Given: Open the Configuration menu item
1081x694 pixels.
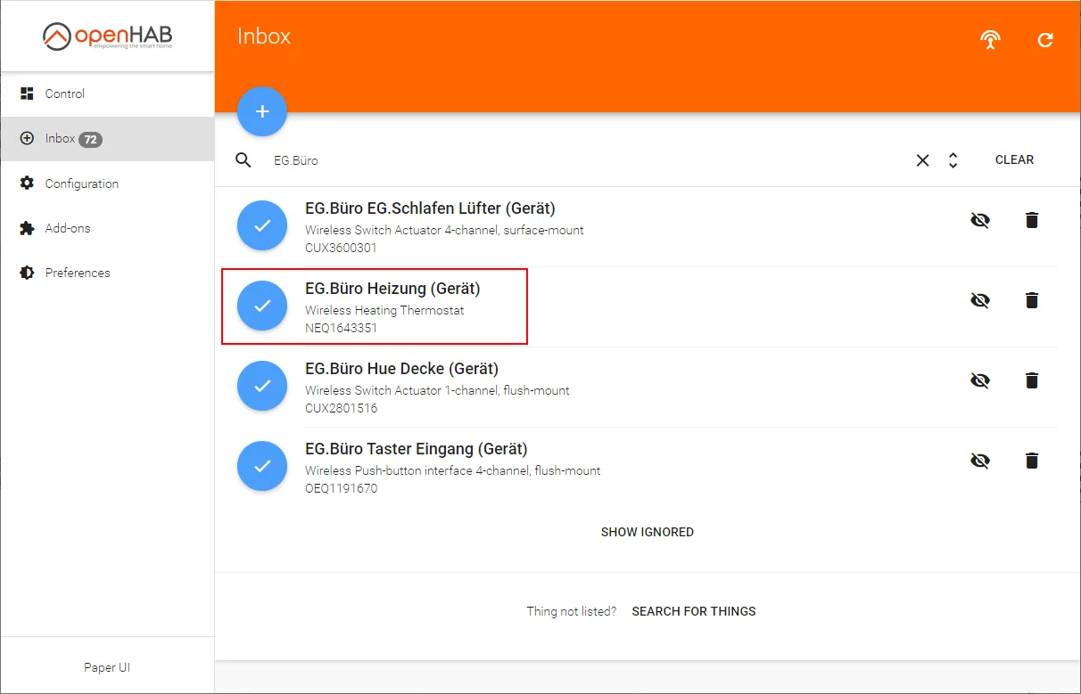Looking at the screenshot, I should pyautogui.click(x=107, y=184).
